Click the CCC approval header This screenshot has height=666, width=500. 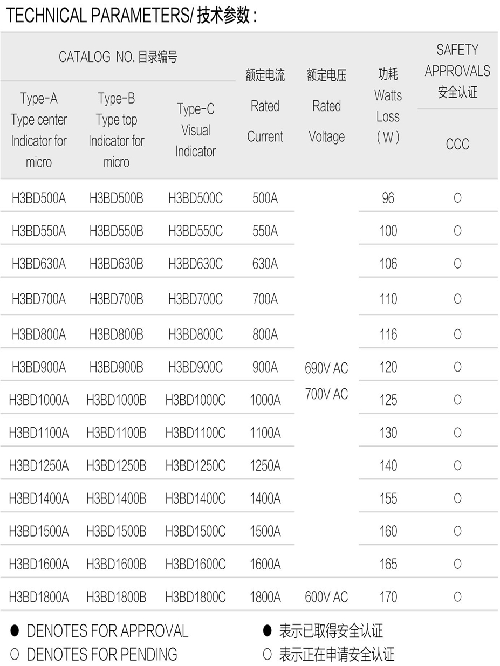click(457, 144)
